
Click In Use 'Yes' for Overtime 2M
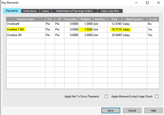[x=153, y=35]
